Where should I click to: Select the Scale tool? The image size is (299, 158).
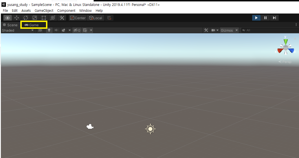tap(34, 18)
